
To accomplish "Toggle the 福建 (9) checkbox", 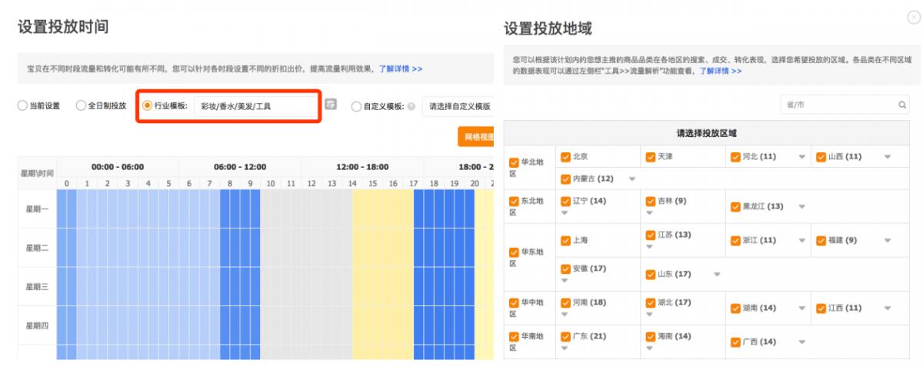I will click(x=821, y=241).
